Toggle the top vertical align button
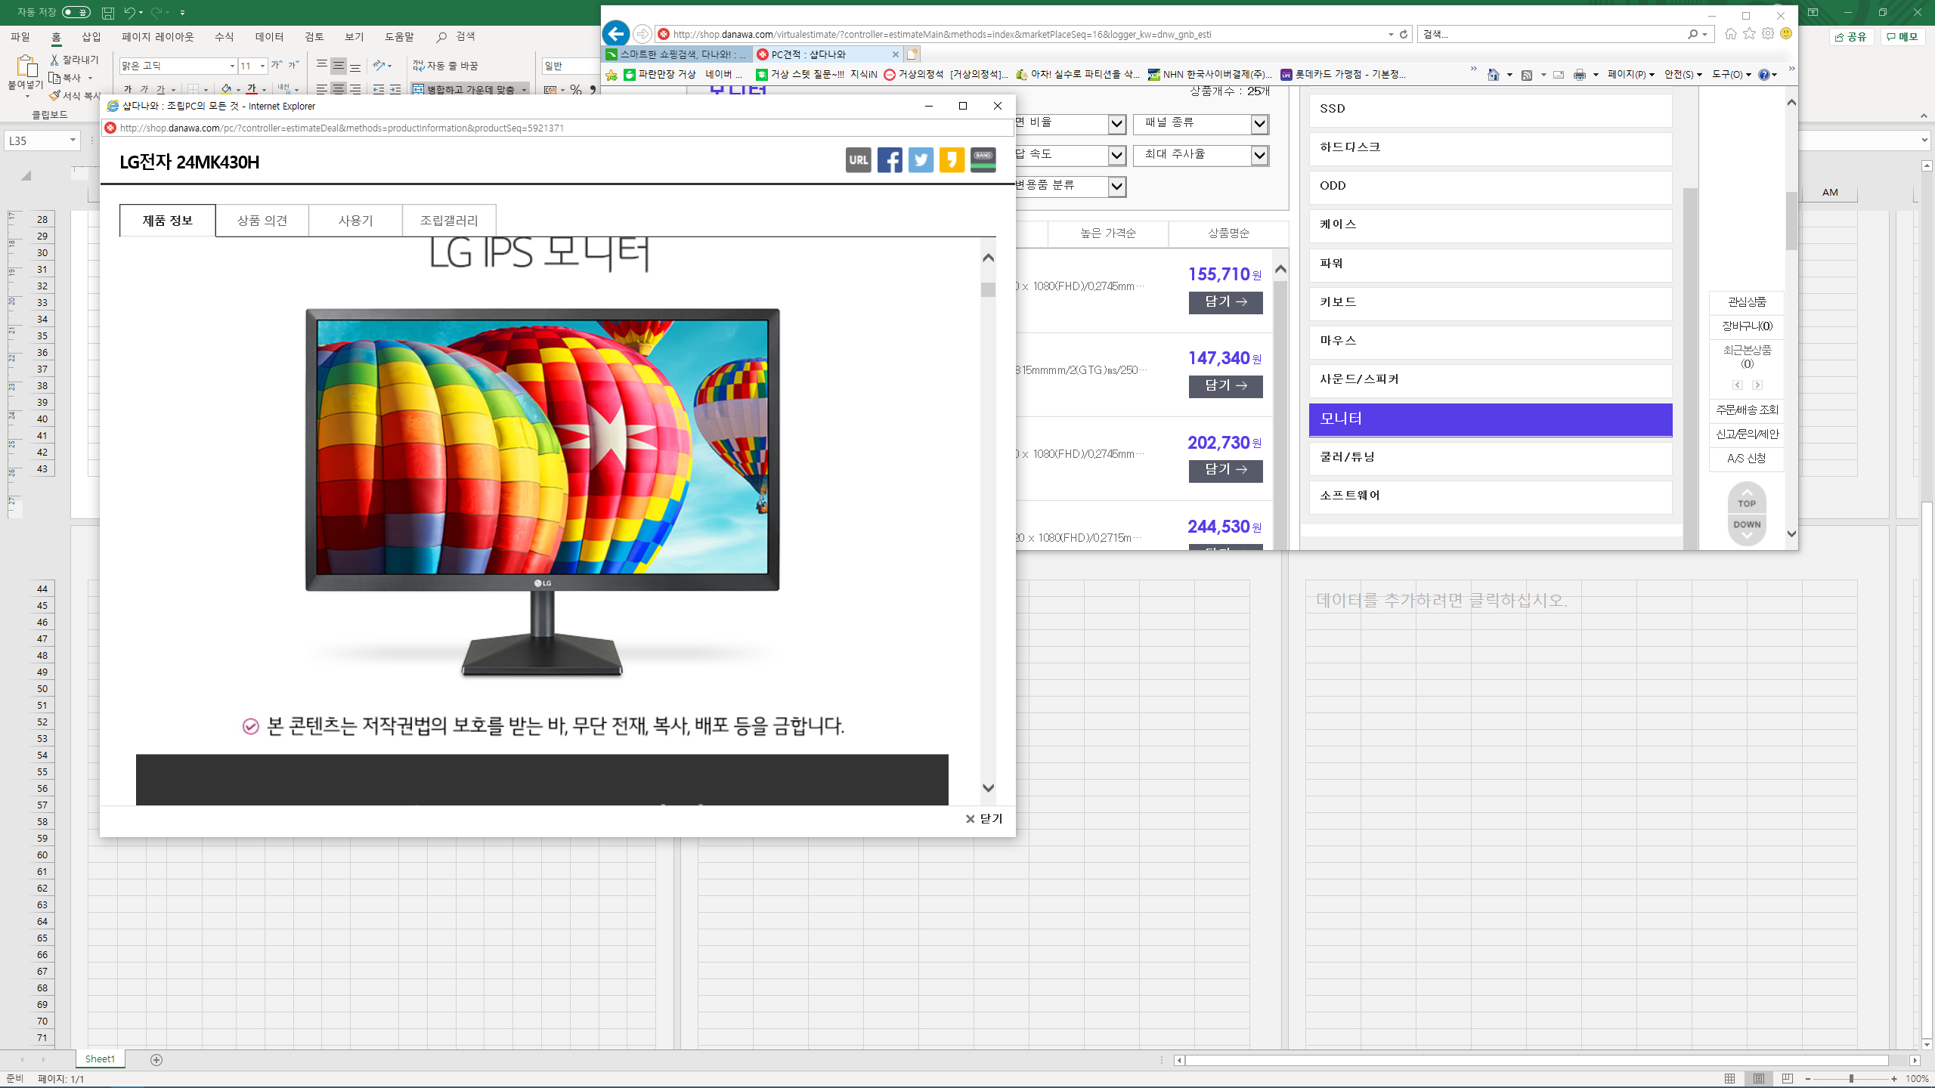The height and width of the screenshot is (1088, 1935). (x=322, y=66)
